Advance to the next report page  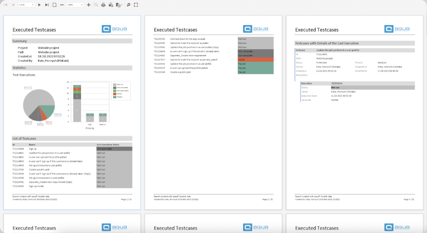(x=40, y=5)
